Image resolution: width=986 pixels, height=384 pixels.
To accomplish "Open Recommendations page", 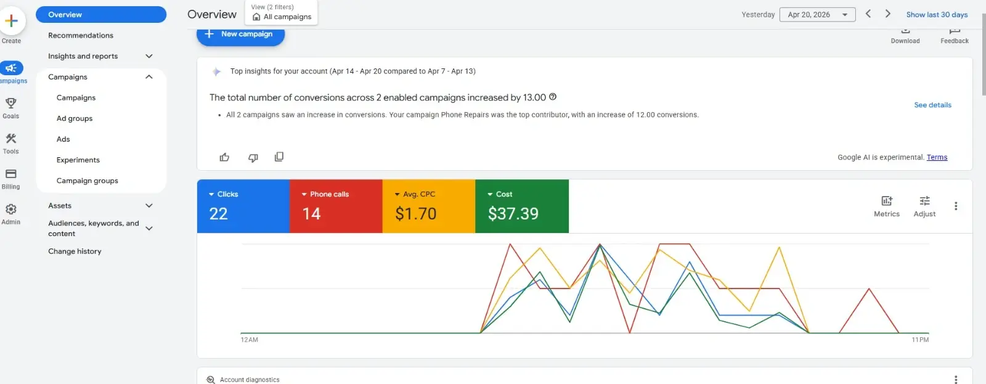I will pos(81,36).
